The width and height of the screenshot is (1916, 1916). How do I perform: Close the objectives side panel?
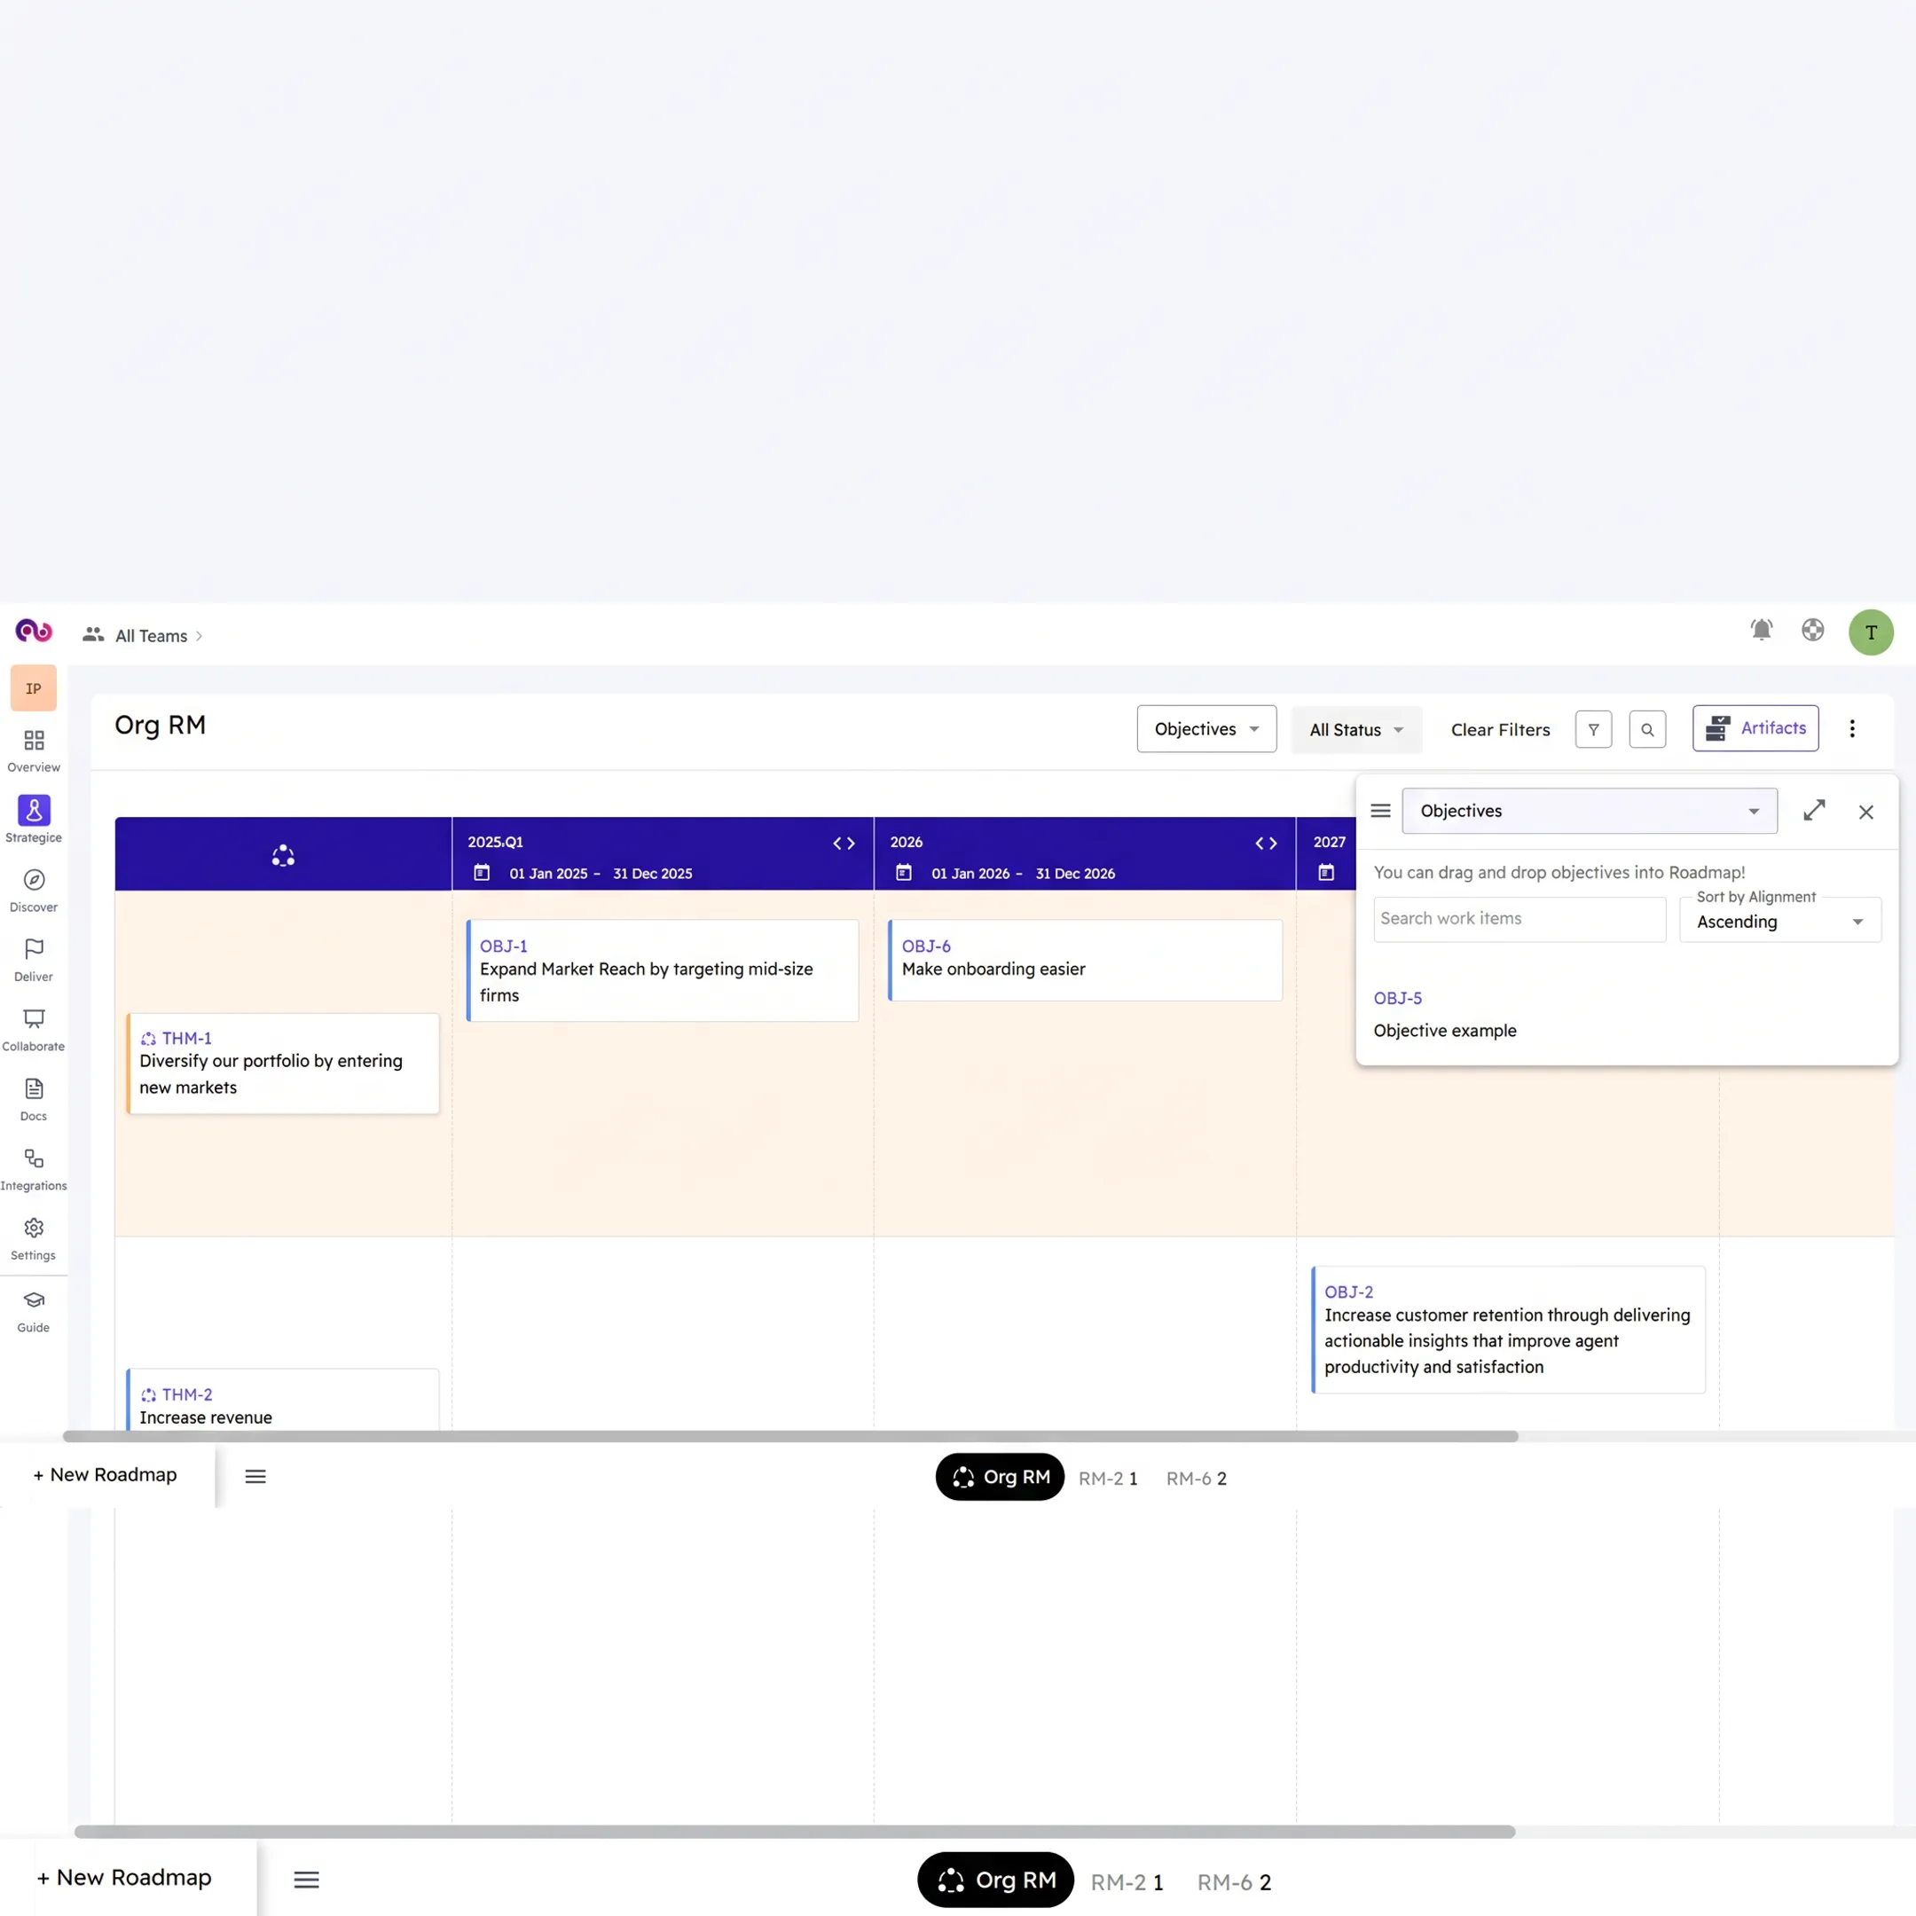[x=1865, y=813]
